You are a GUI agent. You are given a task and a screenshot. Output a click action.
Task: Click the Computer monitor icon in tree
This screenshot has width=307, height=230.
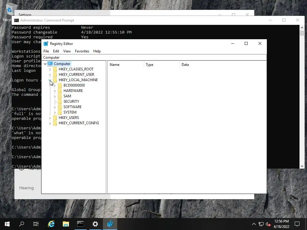tap(50, 64)
